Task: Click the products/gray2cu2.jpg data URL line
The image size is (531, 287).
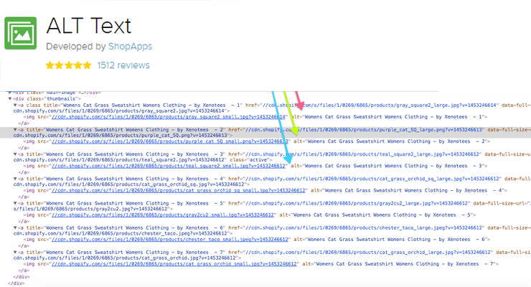Action: click(x=93, y=210)
